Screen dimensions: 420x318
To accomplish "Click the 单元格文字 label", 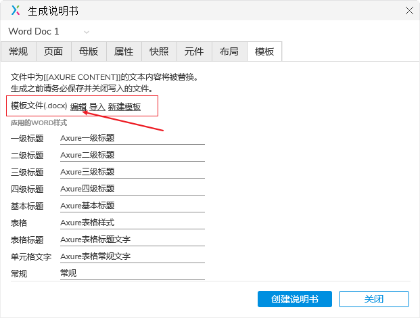I will pos(31,257).
